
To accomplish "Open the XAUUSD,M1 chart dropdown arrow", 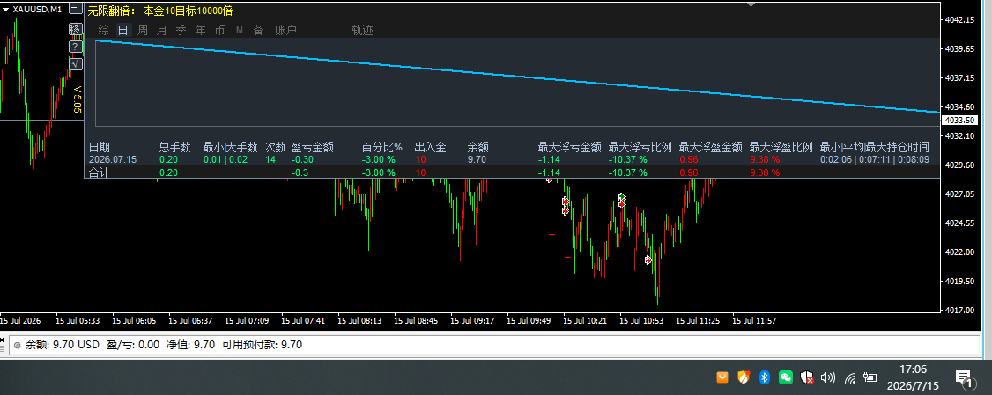I will [x=6, y=10].
